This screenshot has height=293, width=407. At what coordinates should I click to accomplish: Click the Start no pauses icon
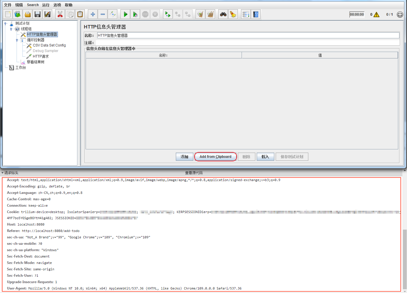(135, 14)
